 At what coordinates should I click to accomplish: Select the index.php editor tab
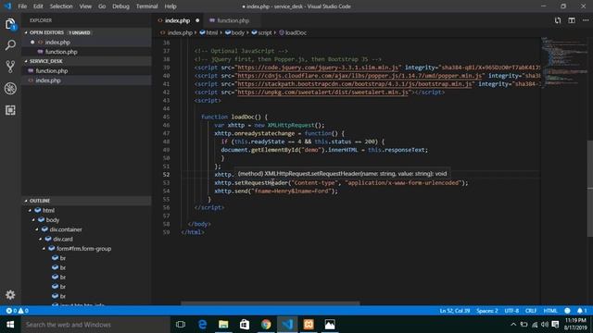[x=178, y=20]
